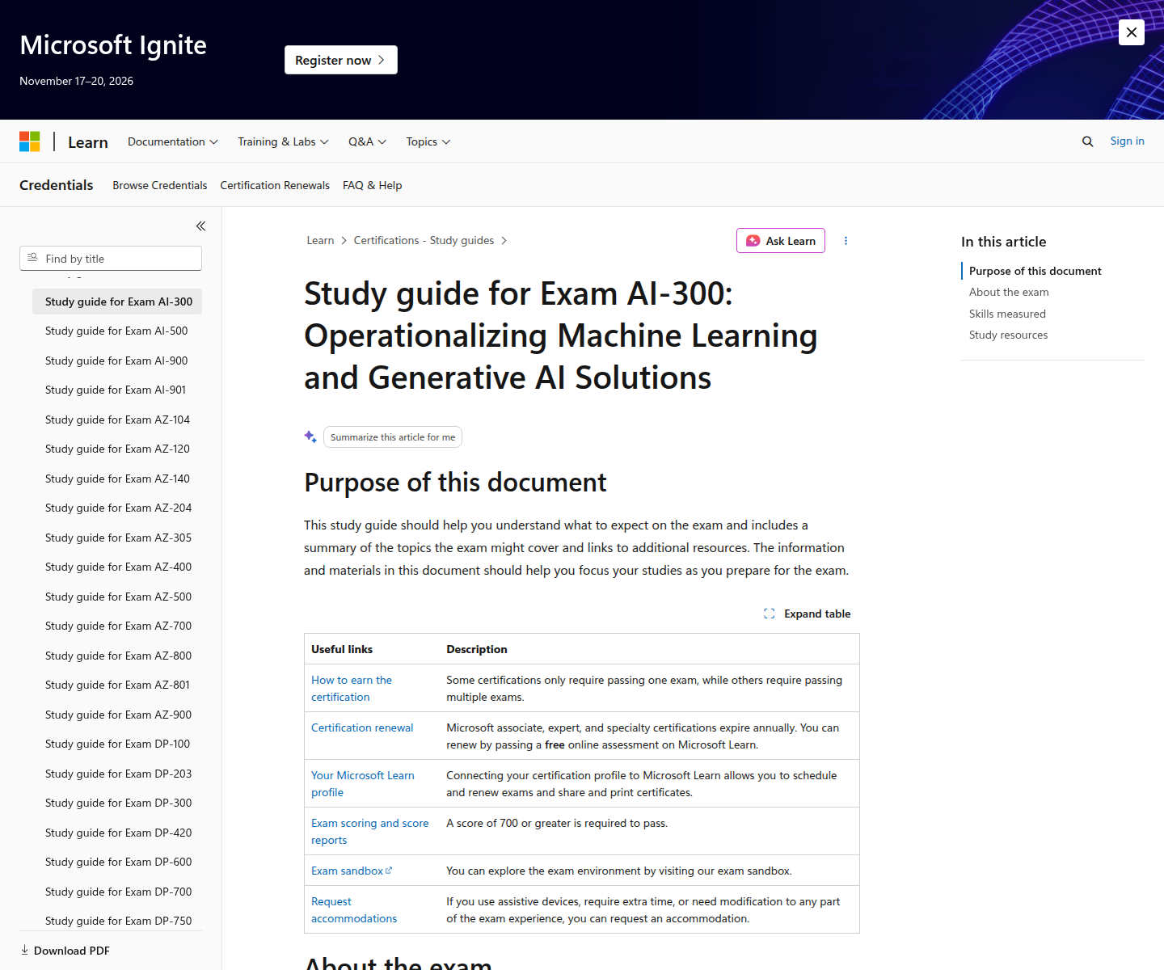Select Study guide for Exam AI-901
The width and height of the screenshot is (1164, 970).
point(117,390)
